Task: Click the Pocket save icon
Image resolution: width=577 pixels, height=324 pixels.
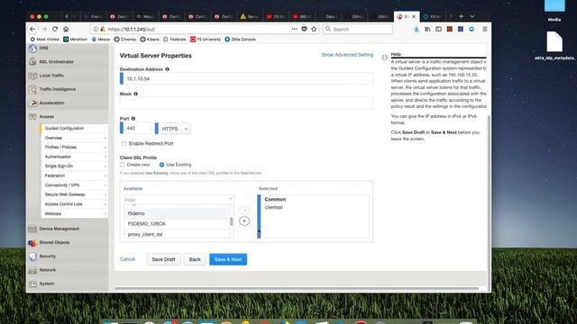Action: (x=305, y=29)
